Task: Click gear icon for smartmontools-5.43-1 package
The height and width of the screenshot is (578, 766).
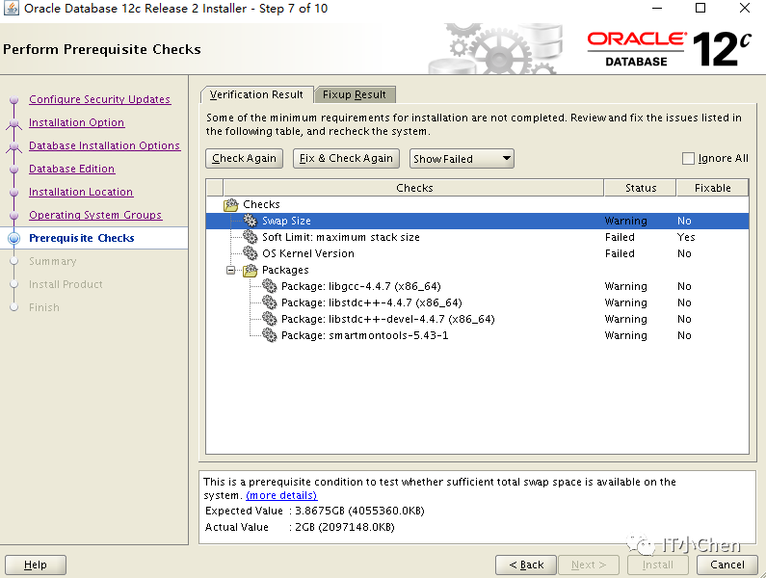Action: pyautogui.click(x=269, y=335)
